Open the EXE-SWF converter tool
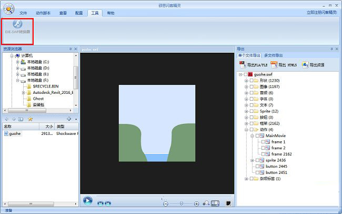Viewport: 342px width, 214px height. [18, 27]
